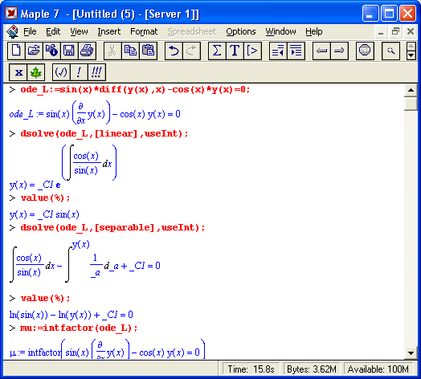Click the Open URL icon

tap(51, 51)
